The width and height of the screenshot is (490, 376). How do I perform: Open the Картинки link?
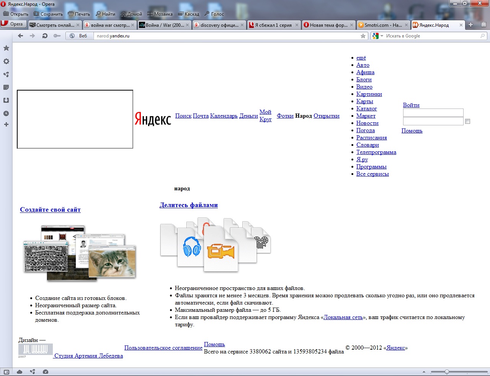369,94
